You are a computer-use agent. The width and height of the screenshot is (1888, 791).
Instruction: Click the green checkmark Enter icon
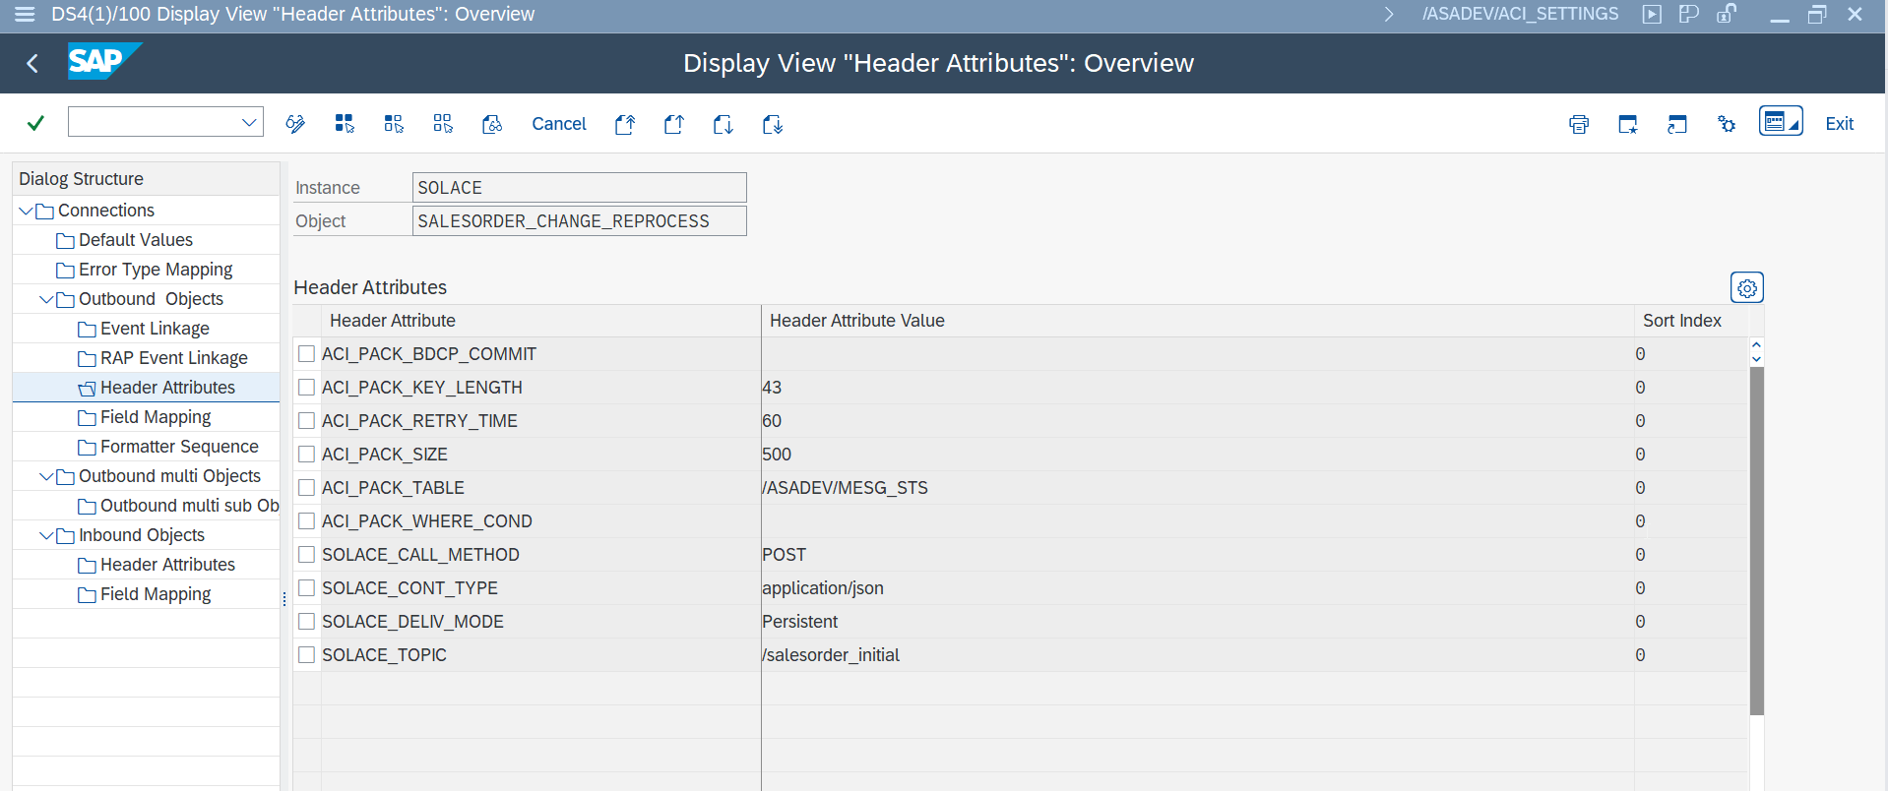[35, 123]
